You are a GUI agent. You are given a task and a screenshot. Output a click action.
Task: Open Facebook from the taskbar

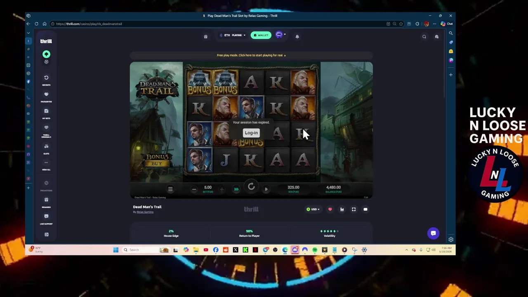tap(216, 250)
